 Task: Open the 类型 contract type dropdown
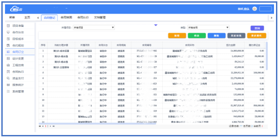coord(208,28)
